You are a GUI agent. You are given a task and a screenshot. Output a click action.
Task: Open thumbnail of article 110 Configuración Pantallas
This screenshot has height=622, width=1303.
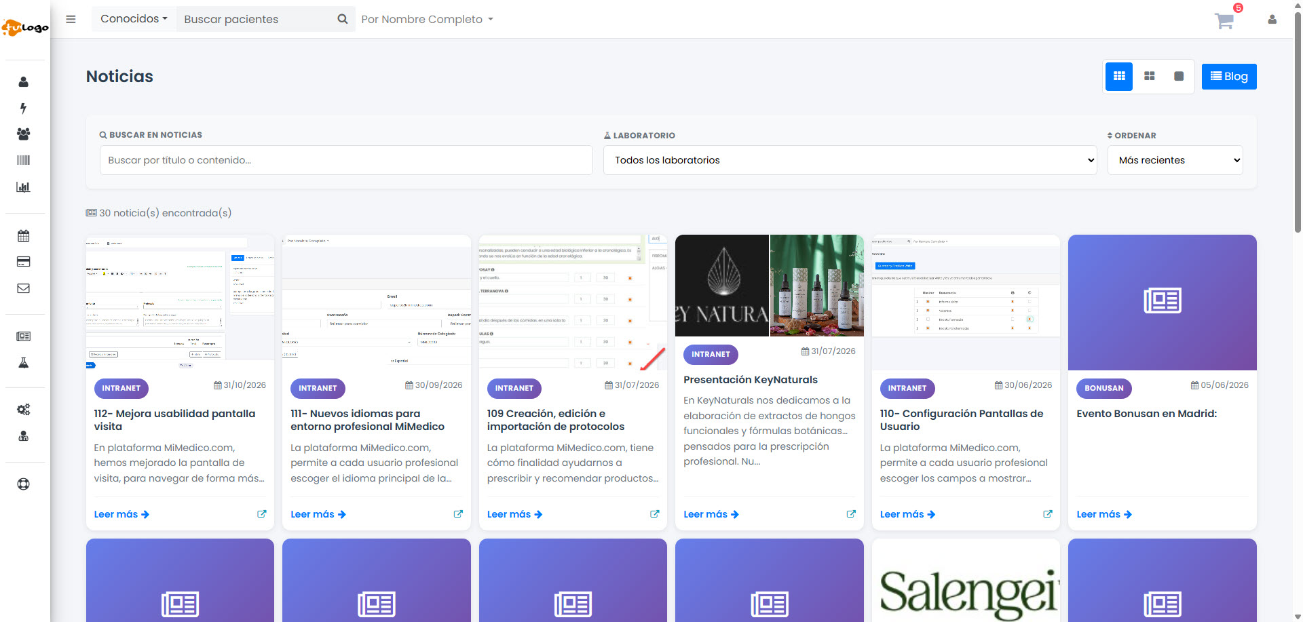tap(966, 303)
